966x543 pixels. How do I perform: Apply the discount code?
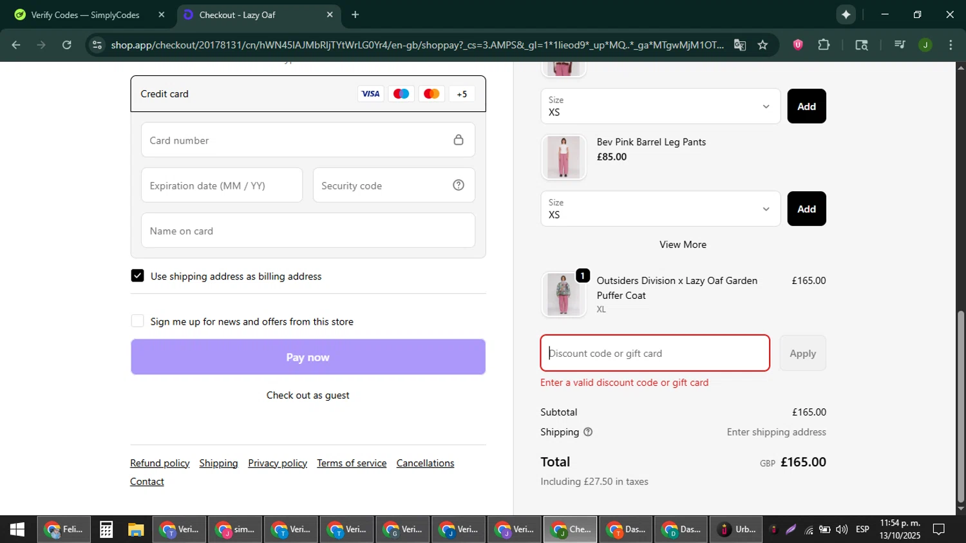(802, 353)
